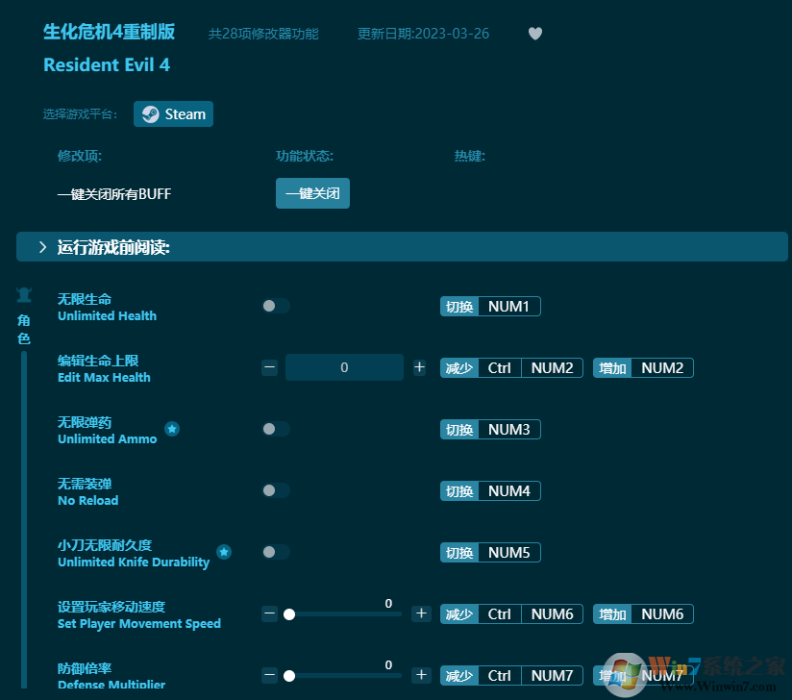Click the heart favorite icon
Image resolution: width=792 pixels, height=700 pixels.
point(534,34)
